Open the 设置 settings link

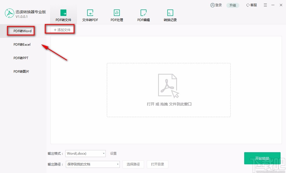(x=113, y=153)
